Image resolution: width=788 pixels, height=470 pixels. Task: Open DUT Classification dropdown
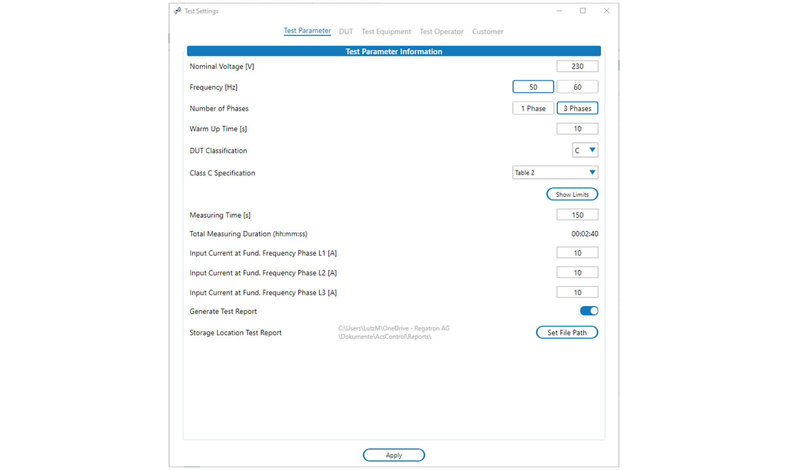tap(585, 150)
